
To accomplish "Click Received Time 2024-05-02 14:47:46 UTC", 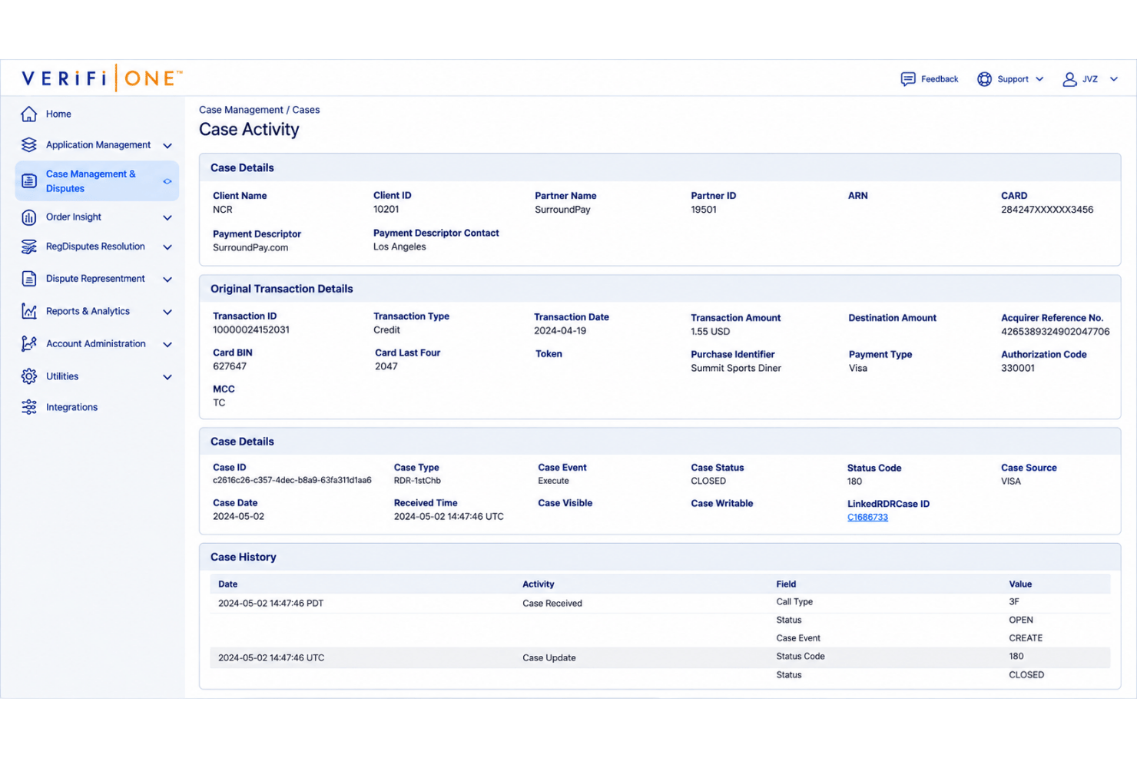I will click(x=449, y=517).
